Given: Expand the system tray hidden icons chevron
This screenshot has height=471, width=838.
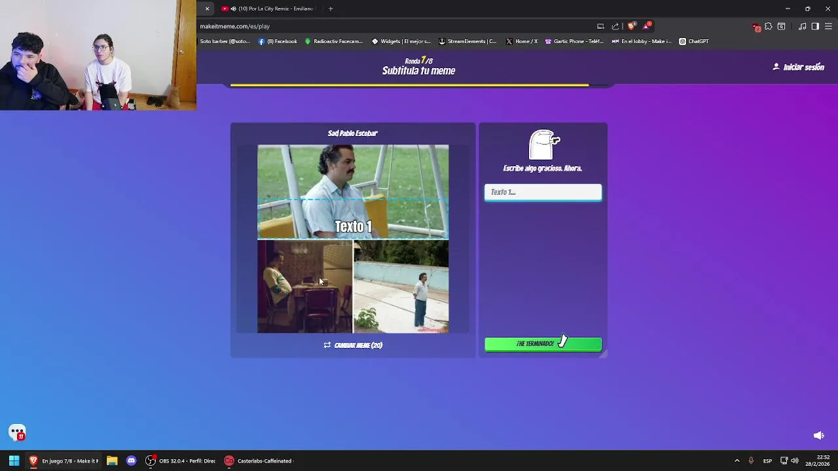Looking at the screenshot, I should coord(737,461).
